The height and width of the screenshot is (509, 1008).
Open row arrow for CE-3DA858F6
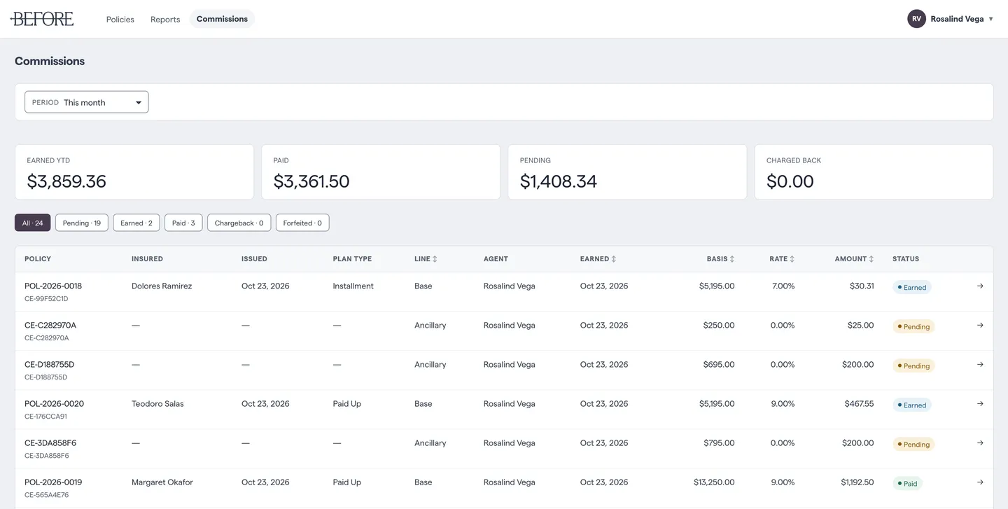[x=980, y=443]
